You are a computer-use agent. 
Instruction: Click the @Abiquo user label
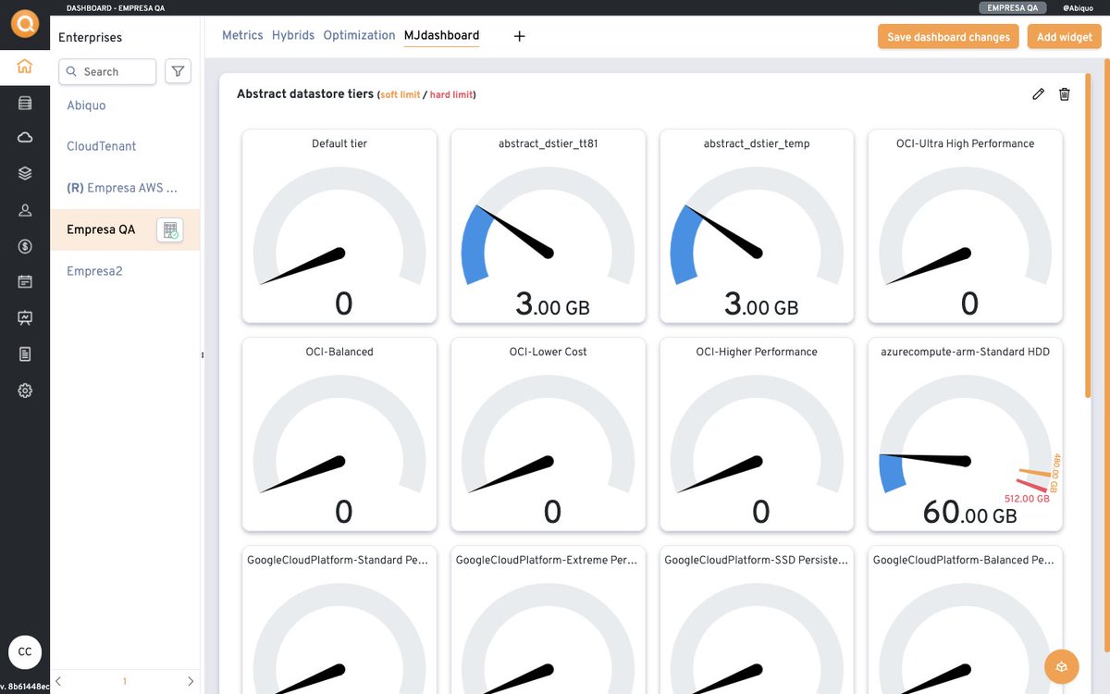pyautogui.click(x=1079, y=7)
